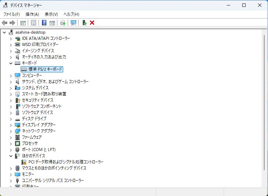Open the ファイル(F) menu
The image size is (268, 196).
pos(11,14)
